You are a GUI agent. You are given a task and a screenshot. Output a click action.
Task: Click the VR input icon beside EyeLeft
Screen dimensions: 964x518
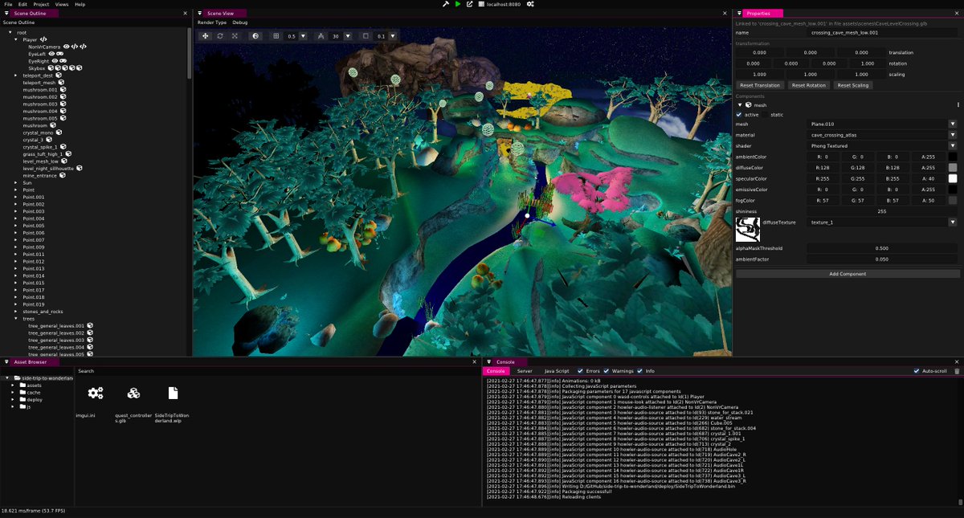pyautogui.click(x=60, y=54)
